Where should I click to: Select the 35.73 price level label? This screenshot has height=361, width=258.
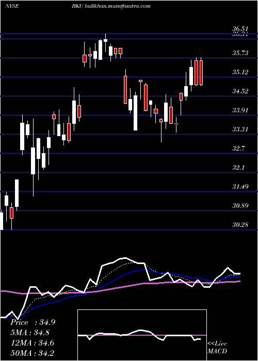pyautogui.click(x=240, y=53)
